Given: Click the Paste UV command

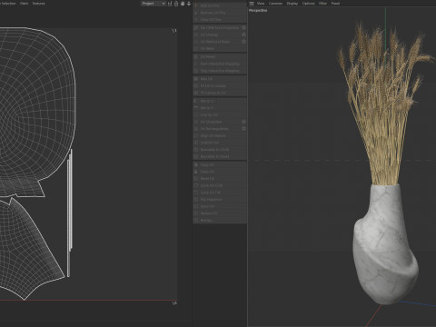Looking at the screenshot, I should pos(220,172).
